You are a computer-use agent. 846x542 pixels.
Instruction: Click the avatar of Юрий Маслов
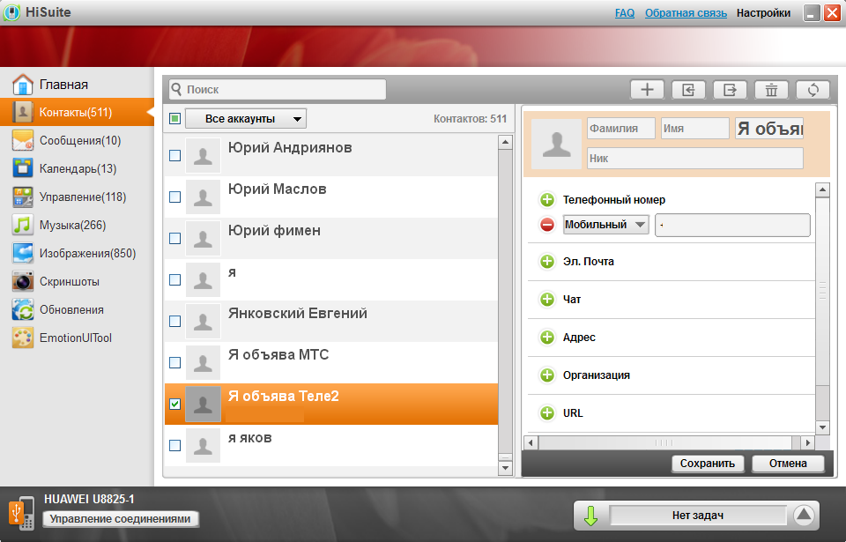[x=203, y=197]
